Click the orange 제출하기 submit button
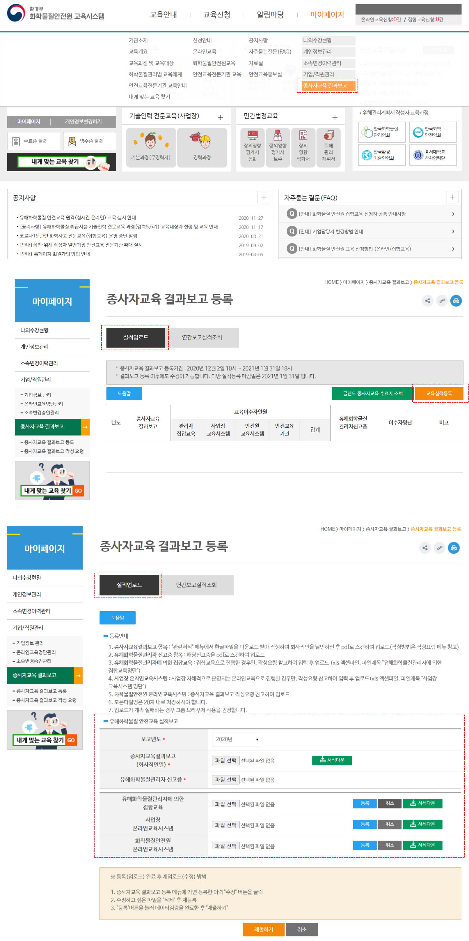The width and height of the screenshot is (469, 941). point(263,929)
